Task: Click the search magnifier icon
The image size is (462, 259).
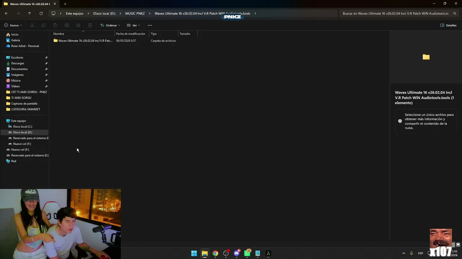Action: (x=455, y=13)
